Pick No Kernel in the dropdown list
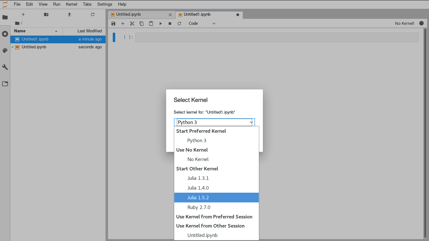Screen dimensions: 429x241 click(x=198, y=159)
